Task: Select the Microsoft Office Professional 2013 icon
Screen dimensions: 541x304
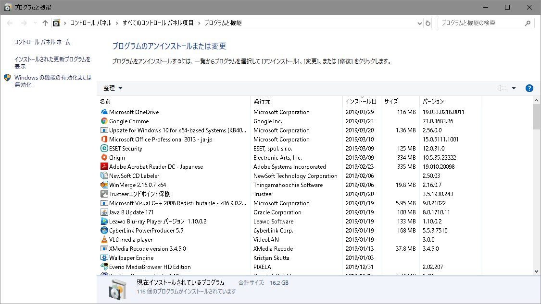Action: coord(104,139)
